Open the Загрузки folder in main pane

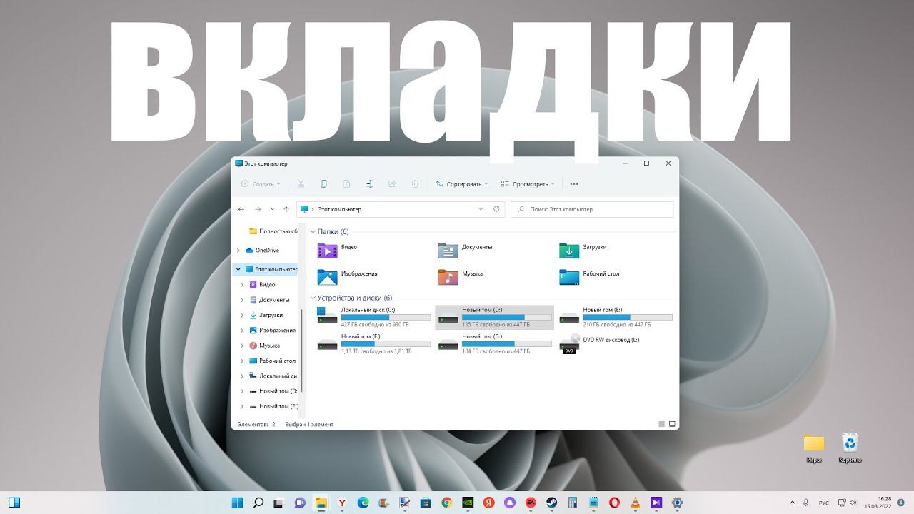coord(583,251)
